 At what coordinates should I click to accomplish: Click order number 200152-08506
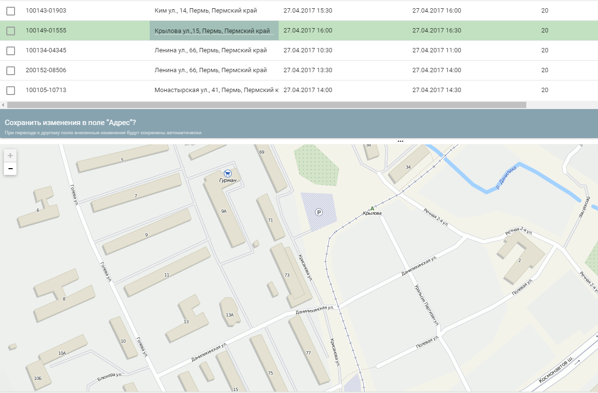(x=46, y=70)
